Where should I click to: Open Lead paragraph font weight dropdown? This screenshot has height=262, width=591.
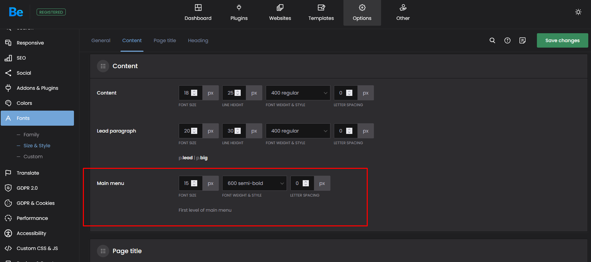(298, 131)
